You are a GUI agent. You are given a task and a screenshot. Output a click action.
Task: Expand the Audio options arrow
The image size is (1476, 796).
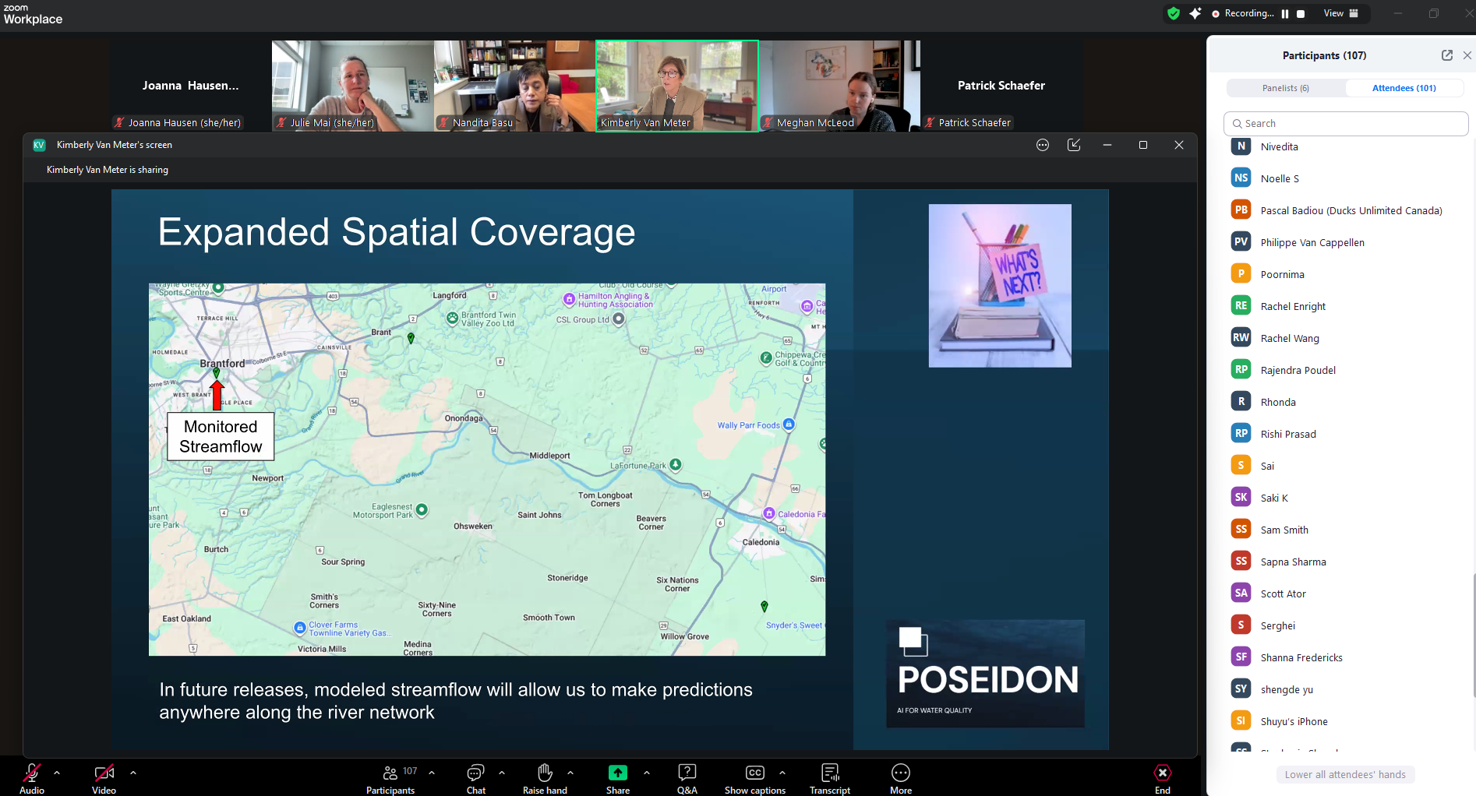click(57, 773)
